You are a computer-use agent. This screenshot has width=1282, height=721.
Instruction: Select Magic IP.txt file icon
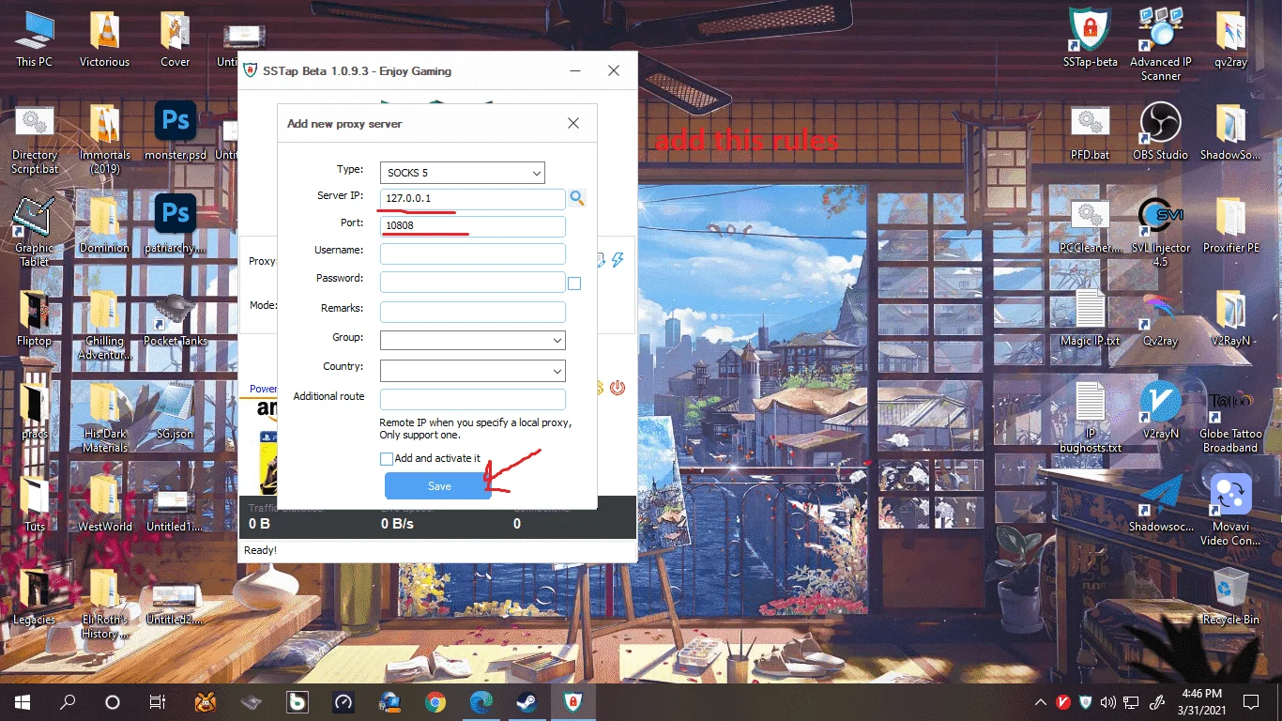click(1090, 318)
